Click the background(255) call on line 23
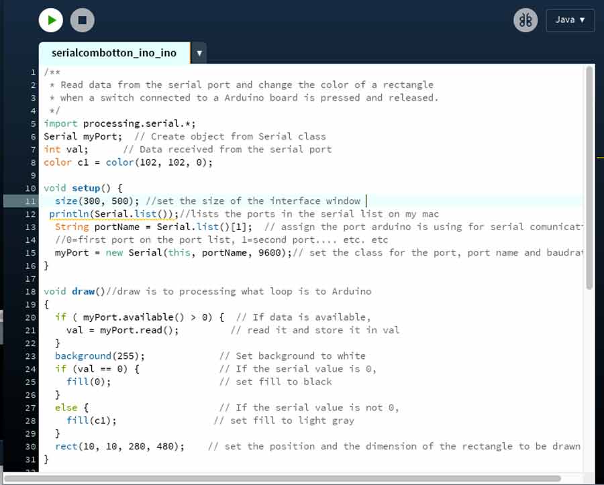 (99, 356)
